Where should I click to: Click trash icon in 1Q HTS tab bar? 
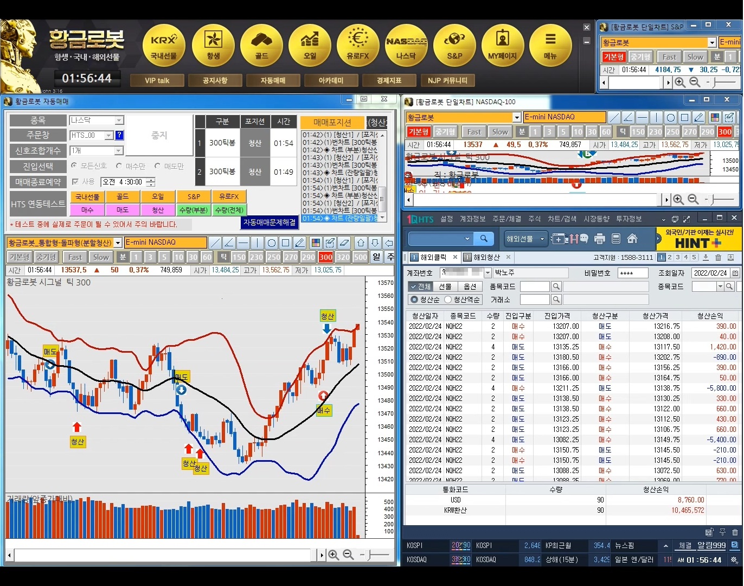pos(718,257)
